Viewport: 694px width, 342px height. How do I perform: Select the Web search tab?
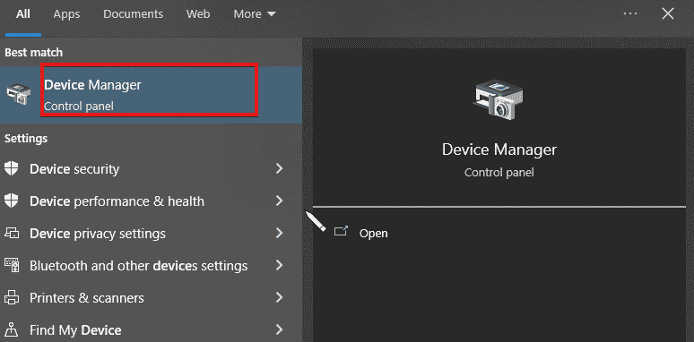click(x=198, y=14)
